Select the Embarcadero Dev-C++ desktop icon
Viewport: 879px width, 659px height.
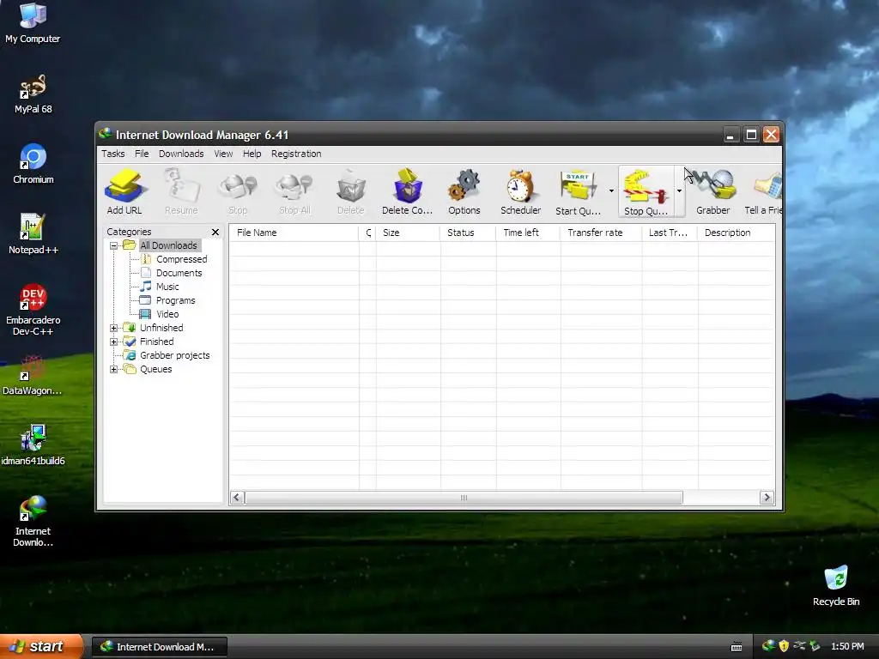pos(33,310)
